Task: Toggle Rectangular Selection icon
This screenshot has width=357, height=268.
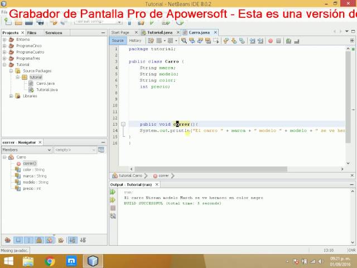Action: point(216,41)
